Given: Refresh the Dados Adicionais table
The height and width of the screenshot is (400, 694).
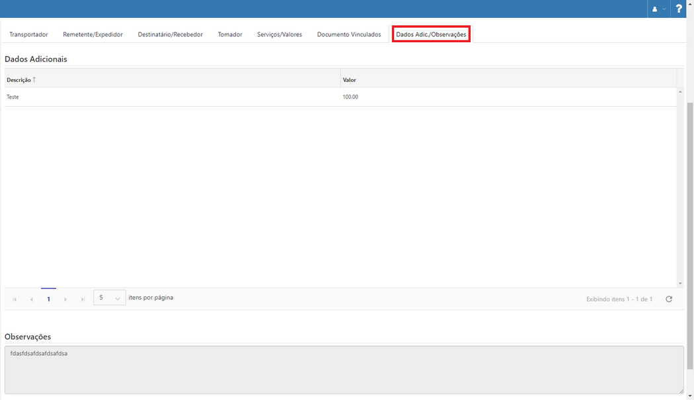Looking at the screenshot, I should click(668, 298).
